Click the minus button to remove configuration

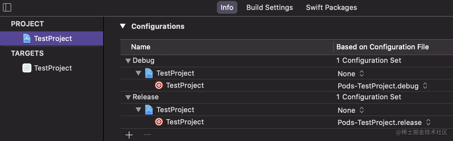pos(147,135)
